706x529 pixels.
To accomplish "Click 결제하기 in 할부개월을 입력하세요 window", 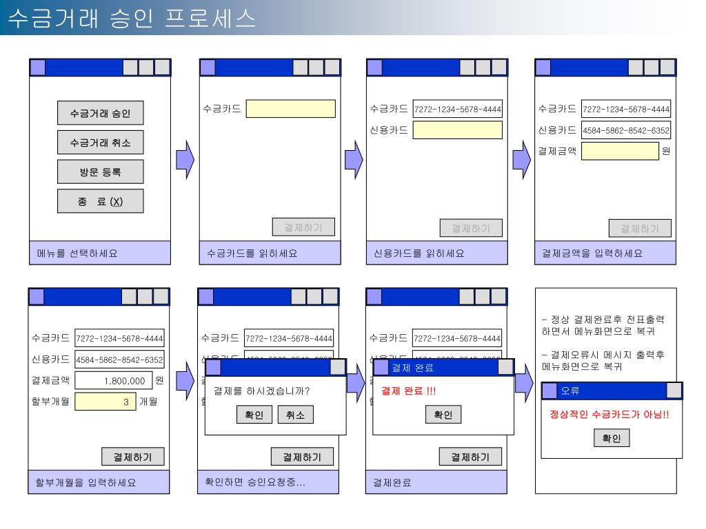I will pyautogui.click(x=133, y=457).
